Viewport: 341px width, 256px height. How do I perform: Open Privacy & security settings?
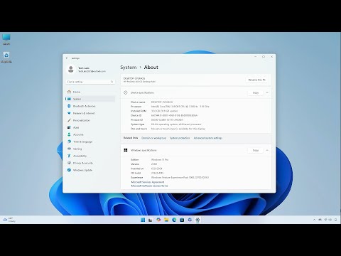[x=90, y=163]
